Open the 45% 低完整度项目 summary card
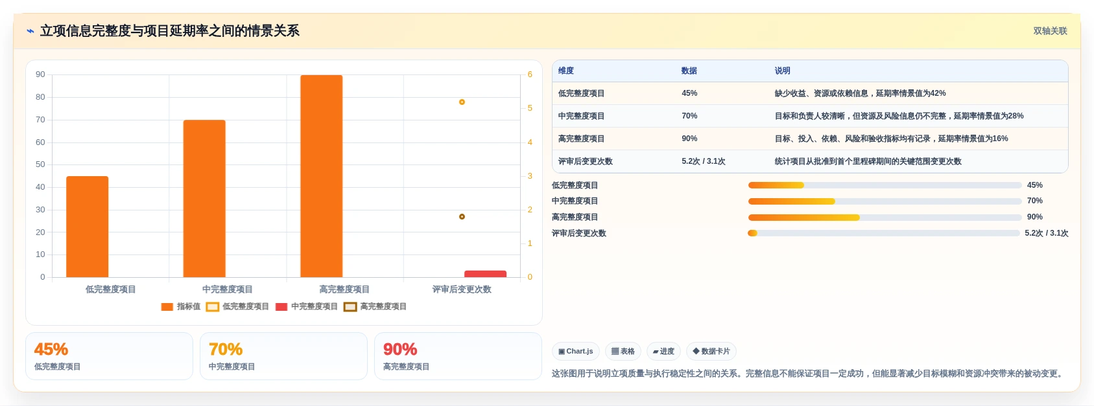This screenshot has height=406, width=1094. coord(109,356)
